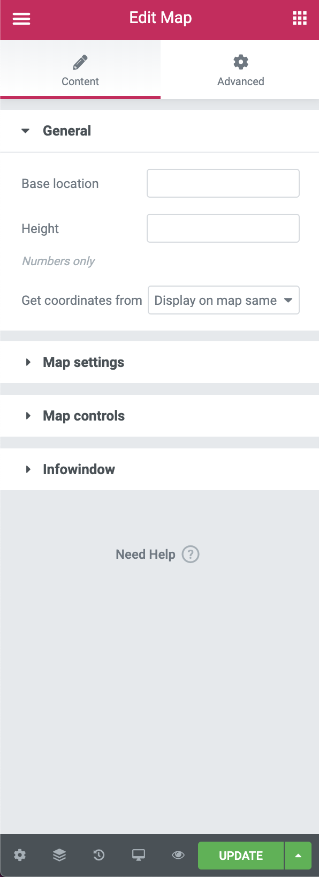
Task: Expand the Infowindow section
Action: click(x=79, y=469)
